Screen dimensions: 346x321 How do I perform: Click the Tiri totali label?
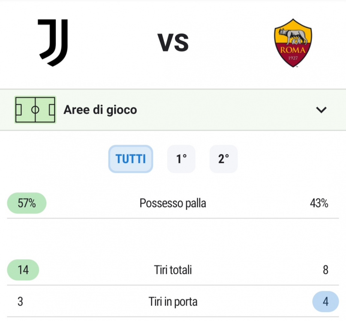[173, 270]
